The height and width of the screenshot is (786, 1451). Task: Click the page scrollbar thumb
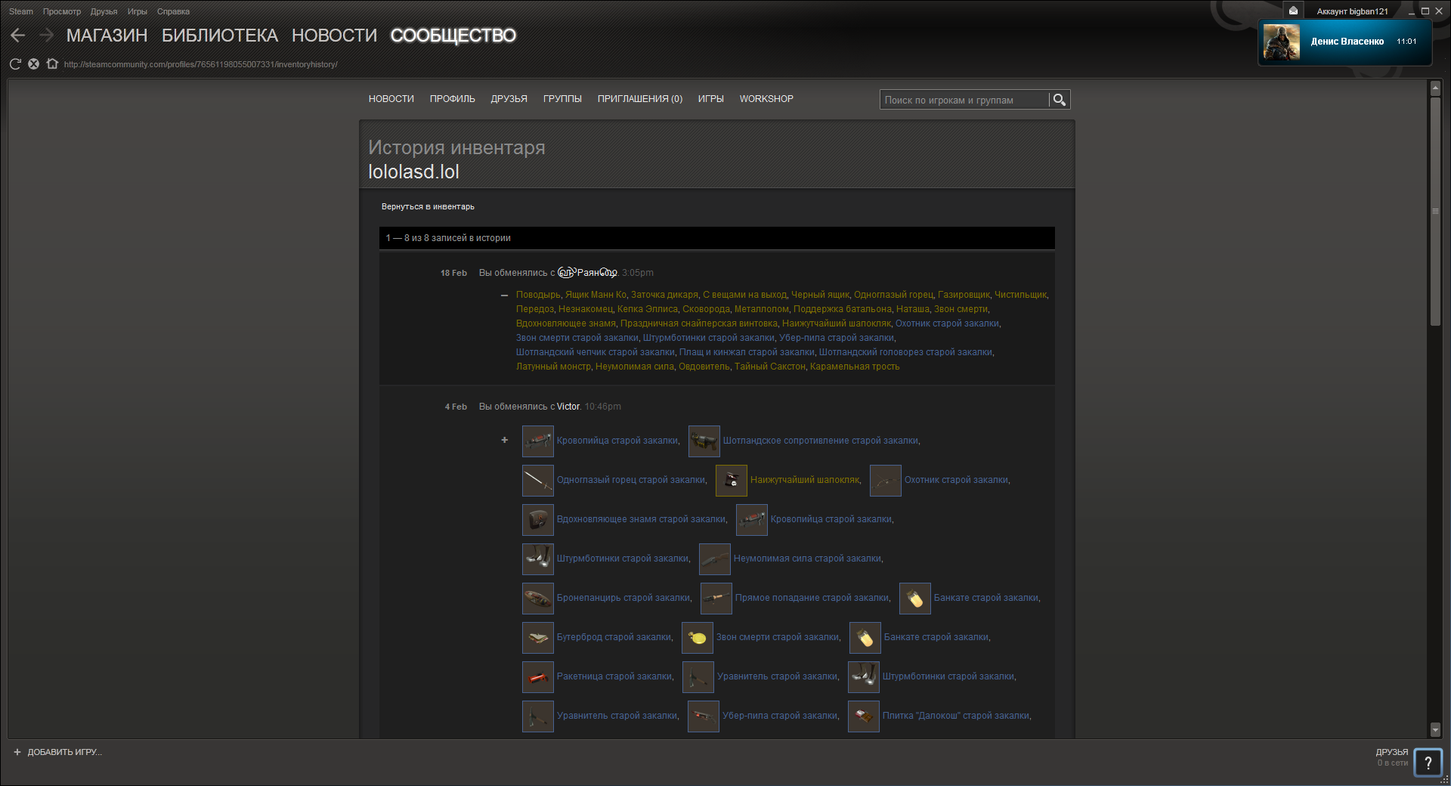(1435, 211)
